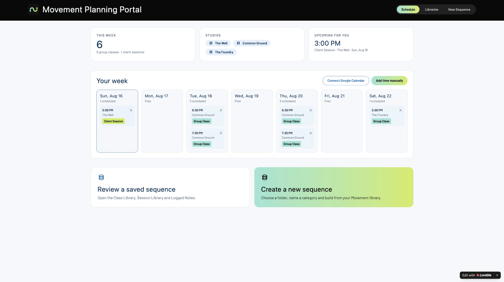This screenshot has height=282, width=504.
Task: Click The Foundry label in Saturday's event
Action: coord(380,115)
